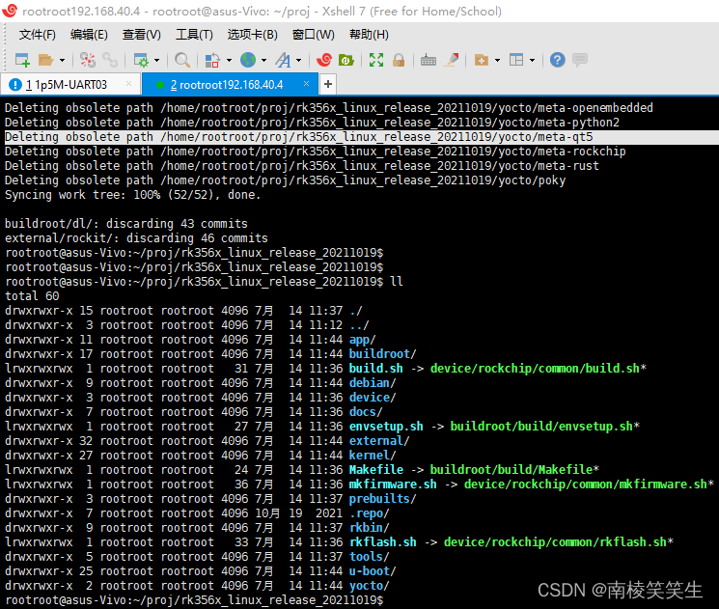Screen dimensions: 719x609
Task: Click the mkfirmware.sh symlink name
Action: 393,484
